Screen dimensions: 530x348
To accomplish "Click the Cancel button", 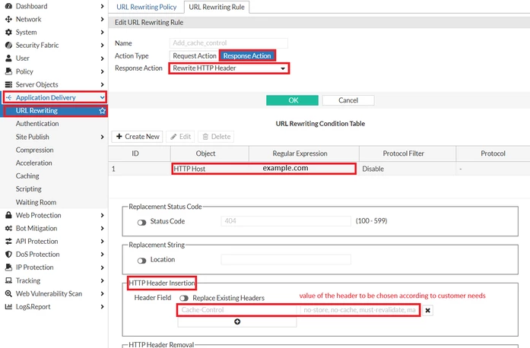I will [x=348, y=100].
